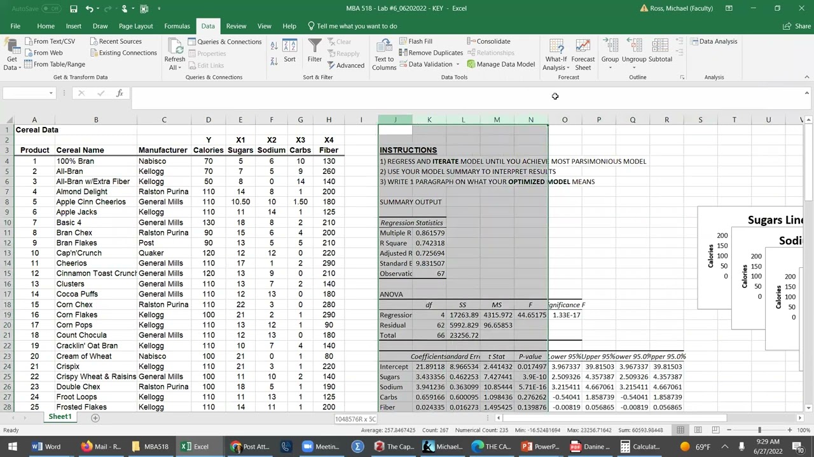The height and width of the screenshot is (457, 814).
Task: Expand Customize Quick Access Toolbar dropdown
Action: point(159,8)
